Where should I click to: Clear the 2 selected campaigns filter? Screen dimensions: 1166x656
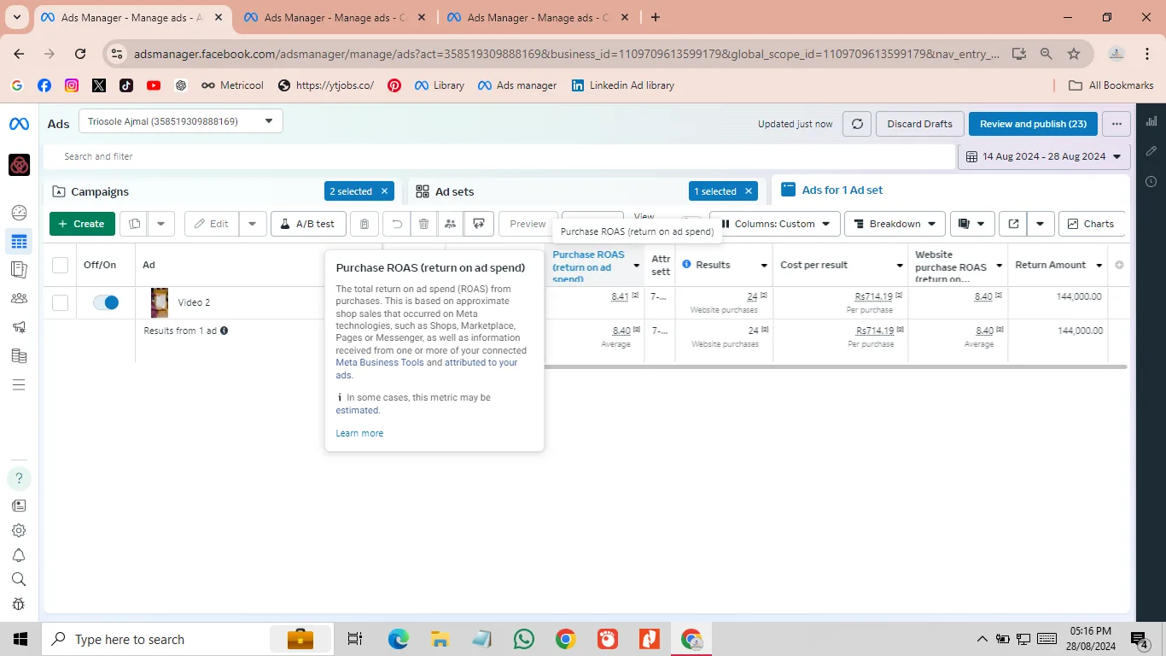point(384,191)
